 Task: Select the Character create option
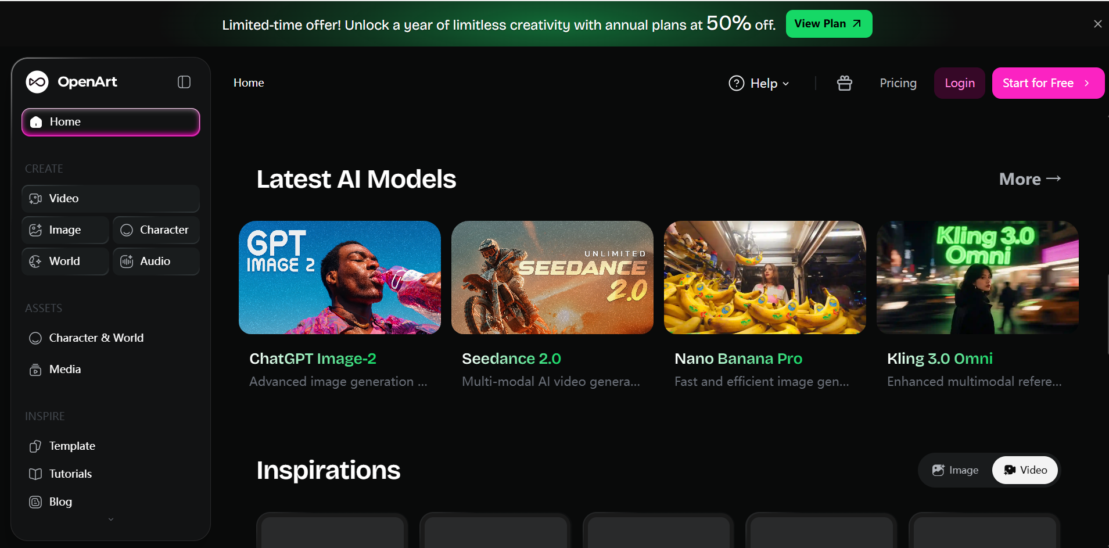(x=156, y=230)
